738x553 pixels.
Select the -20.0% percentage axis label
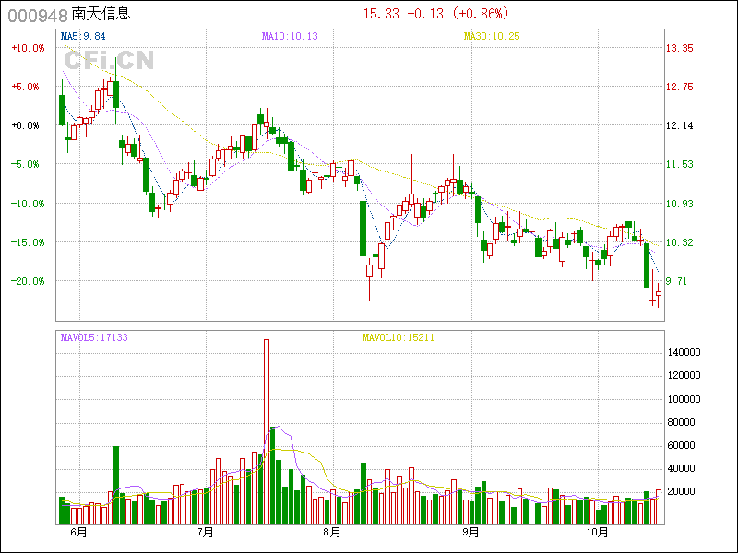point(26,281)
